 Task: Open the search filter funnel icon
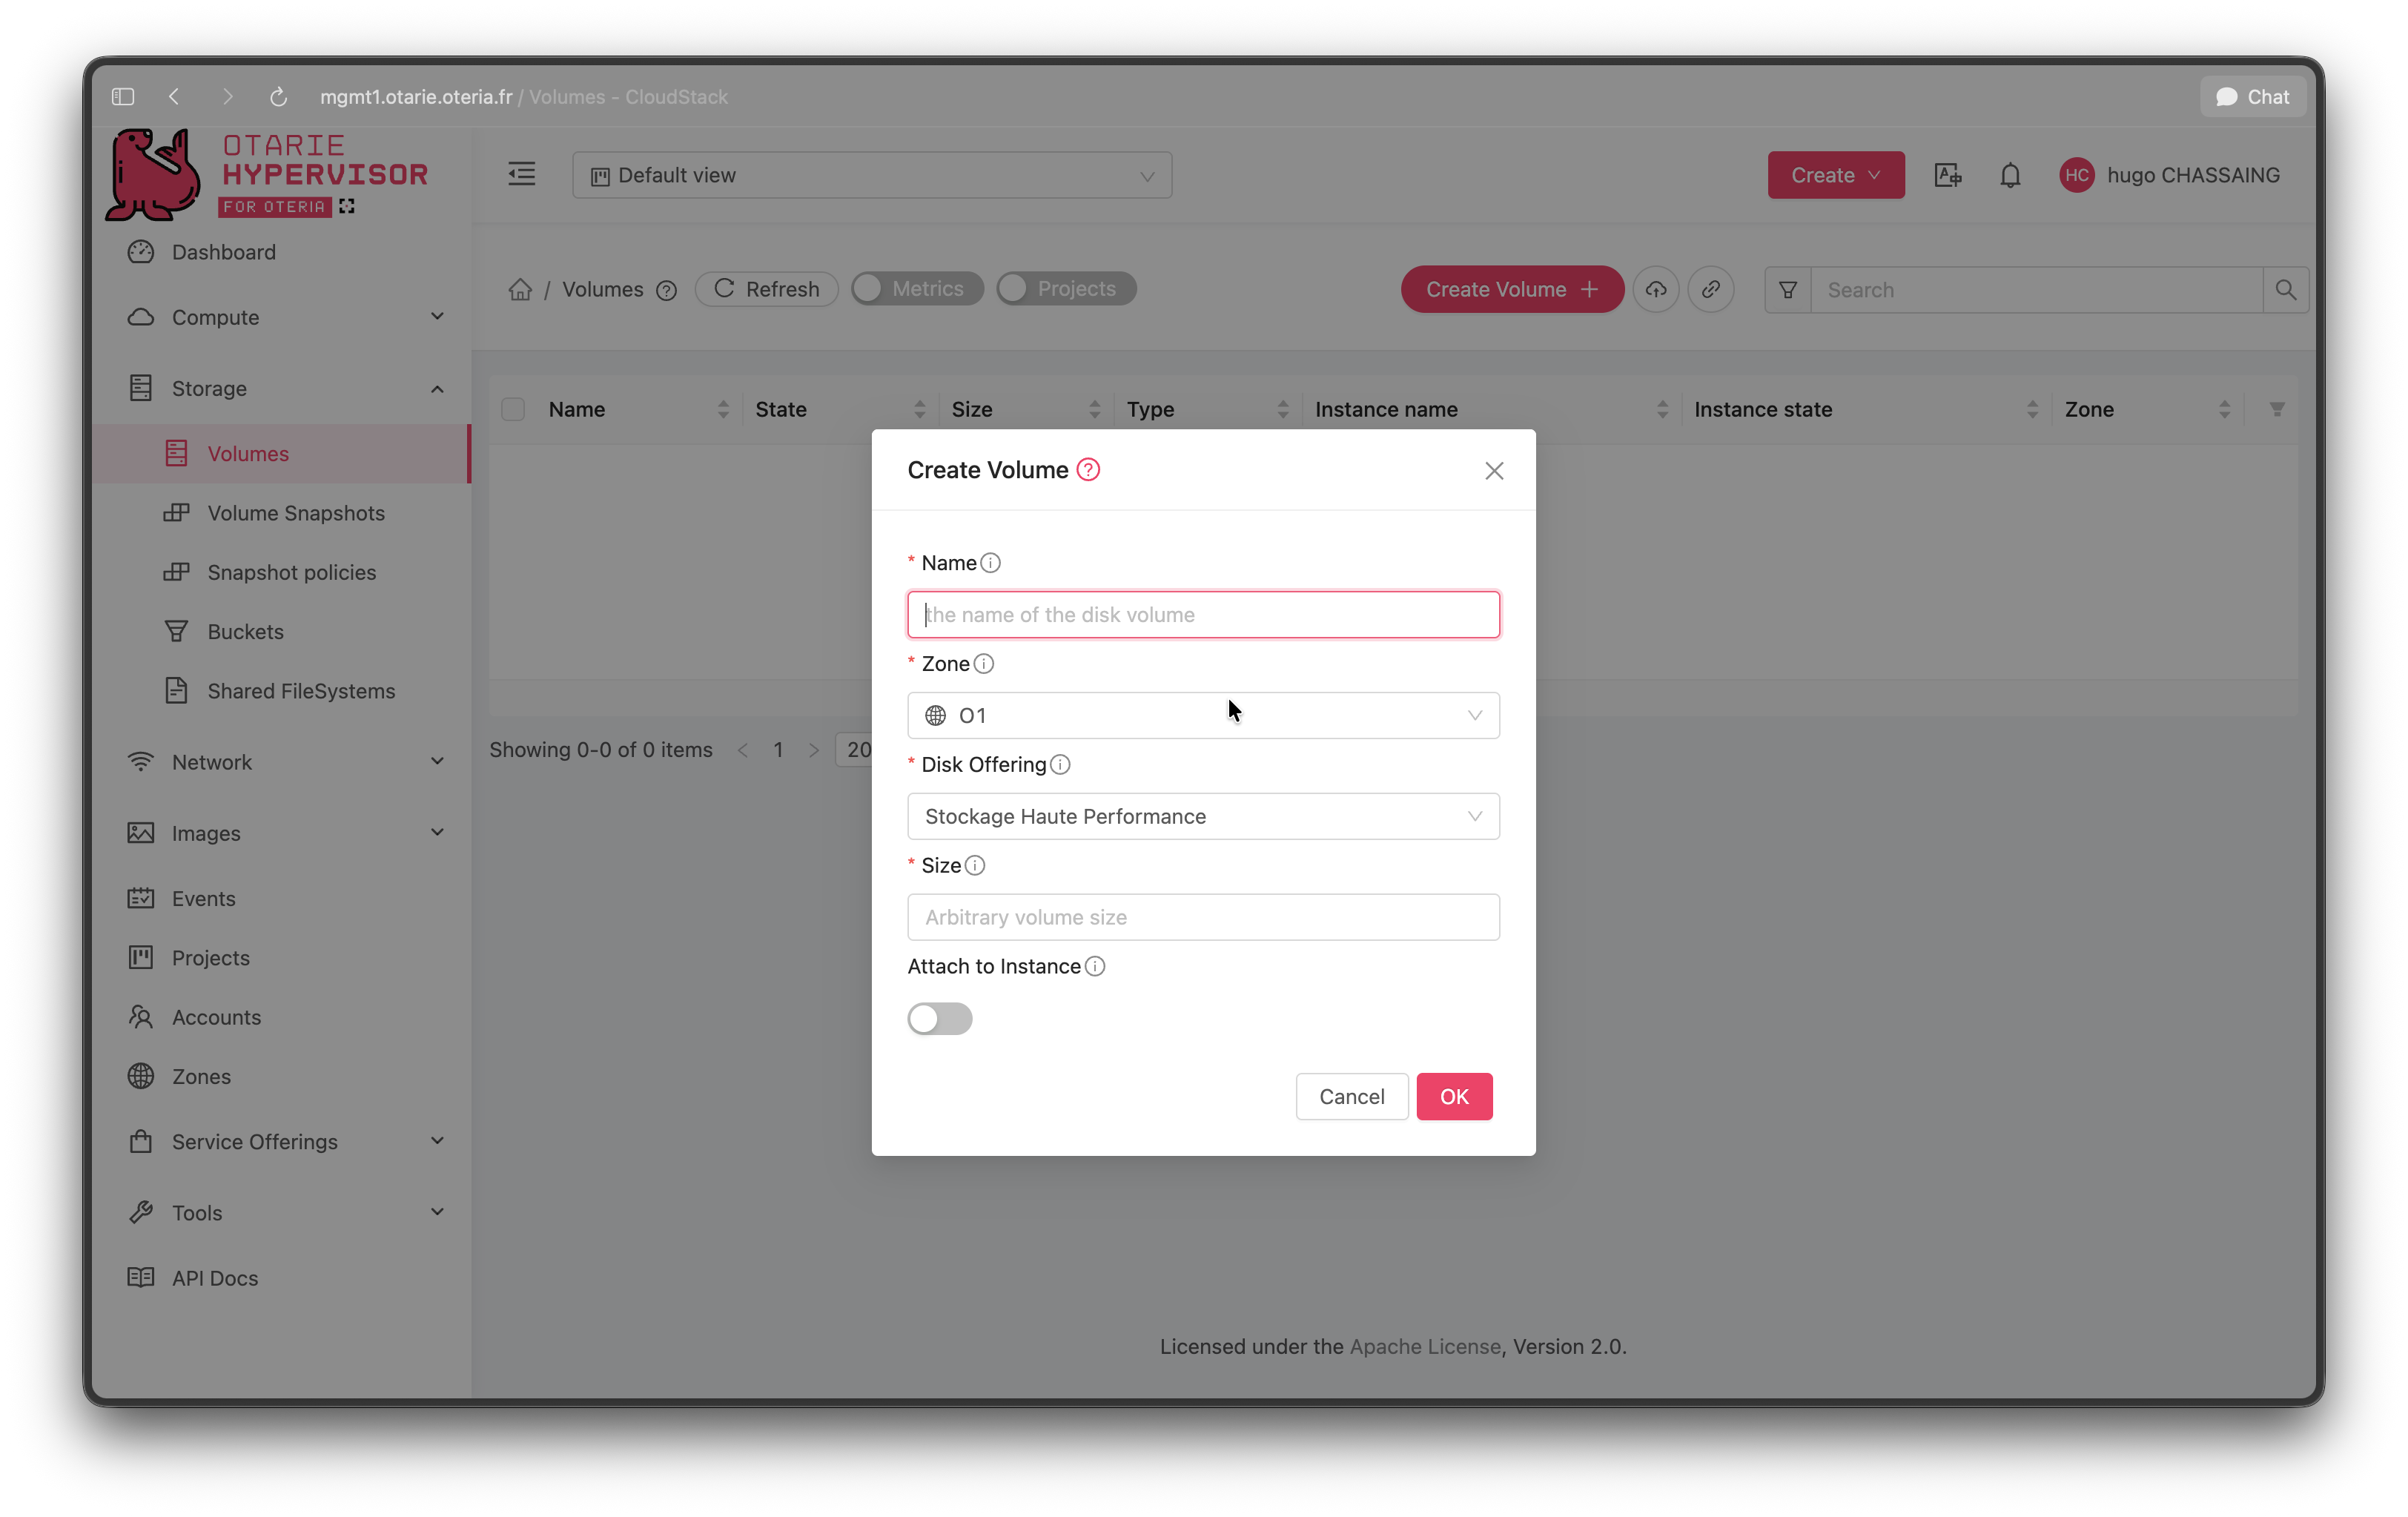(1788, 290)
